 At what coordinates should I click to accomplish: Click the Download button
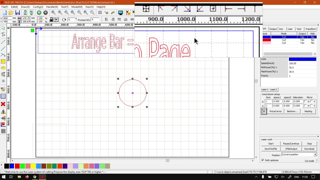(309, 149)
